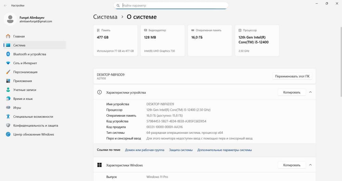Click the Home house icon in sidebar
This screenshot has width=342, height=181.
tap(8, 36)
